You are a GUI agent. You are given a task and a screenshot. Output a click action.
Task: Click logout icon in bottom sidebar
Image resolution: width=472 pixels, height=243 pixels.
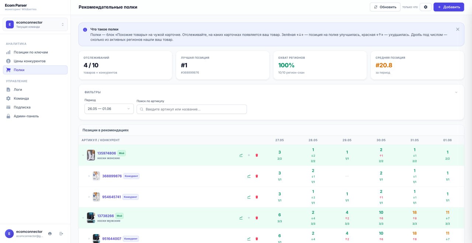[61, 233]
